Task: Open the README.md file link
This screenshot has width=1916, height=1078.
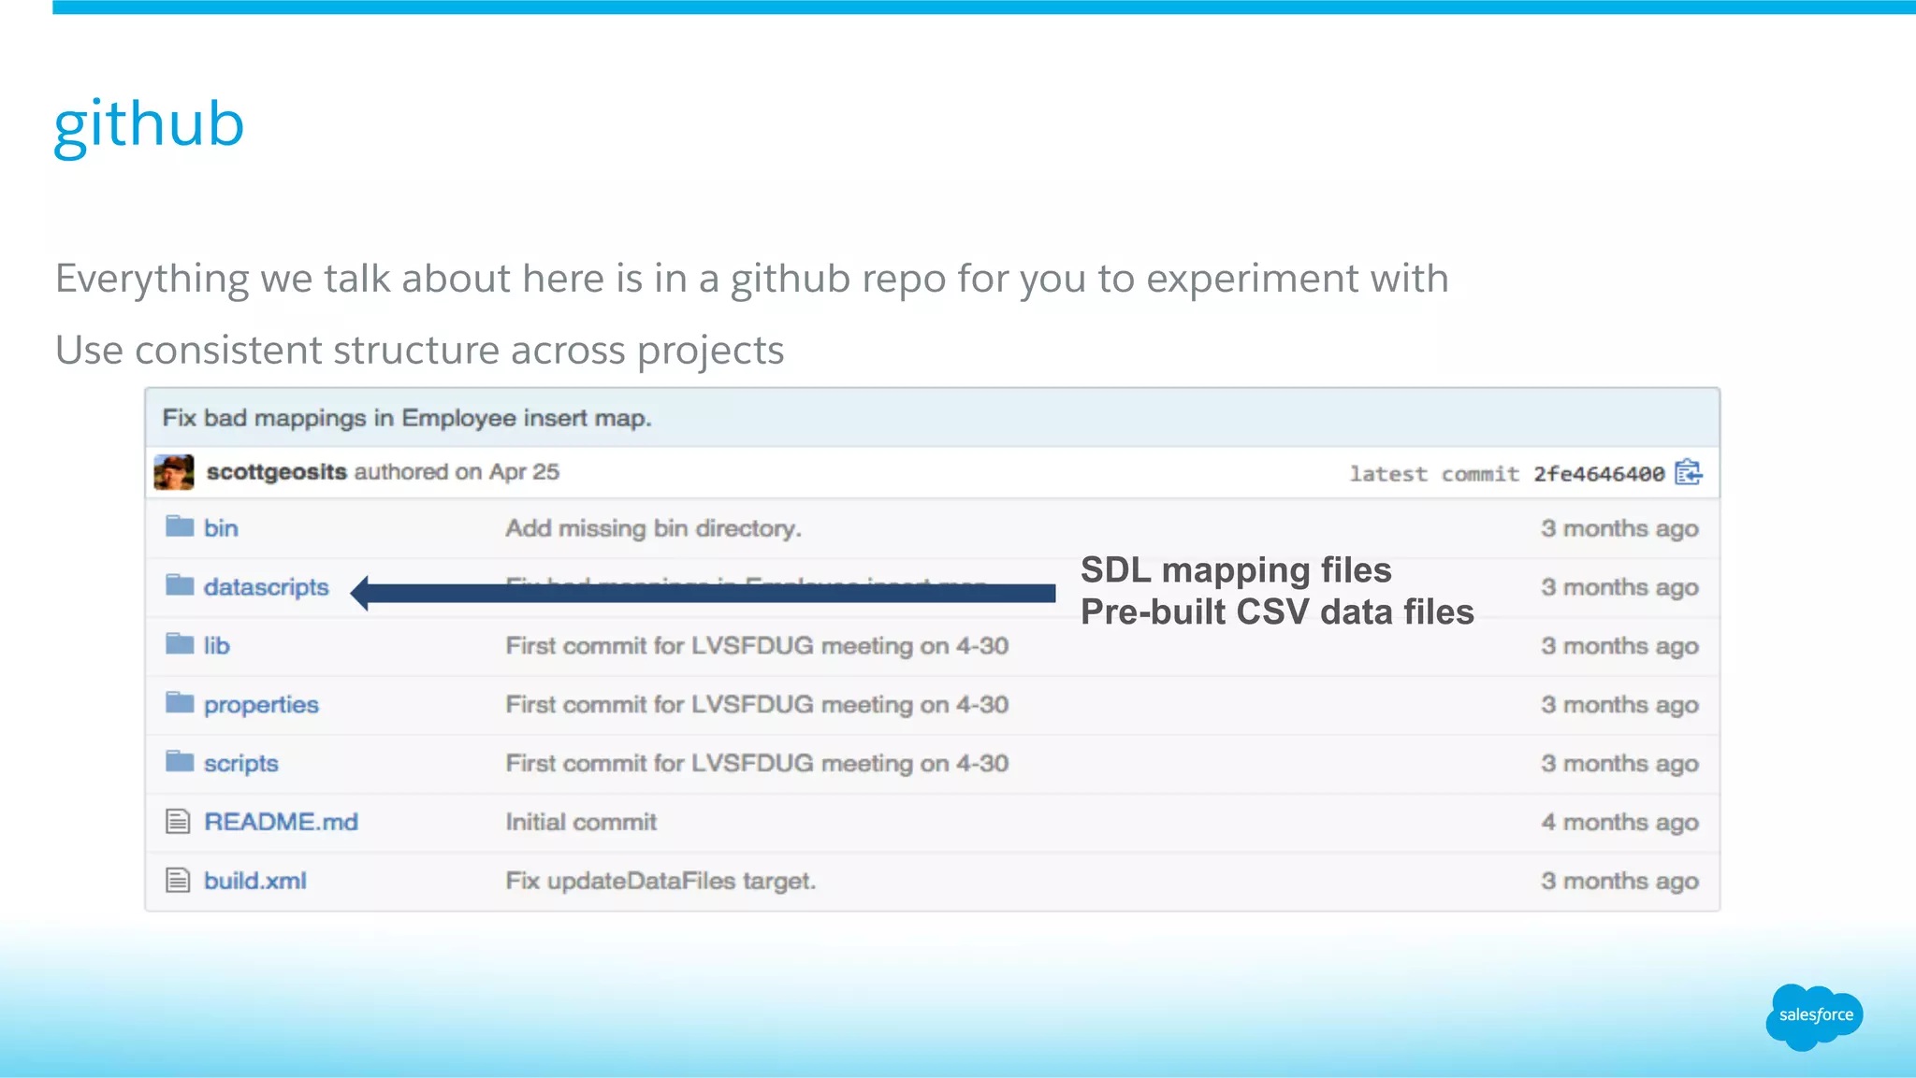Action: pyautogui.click(x=282, y=822)
